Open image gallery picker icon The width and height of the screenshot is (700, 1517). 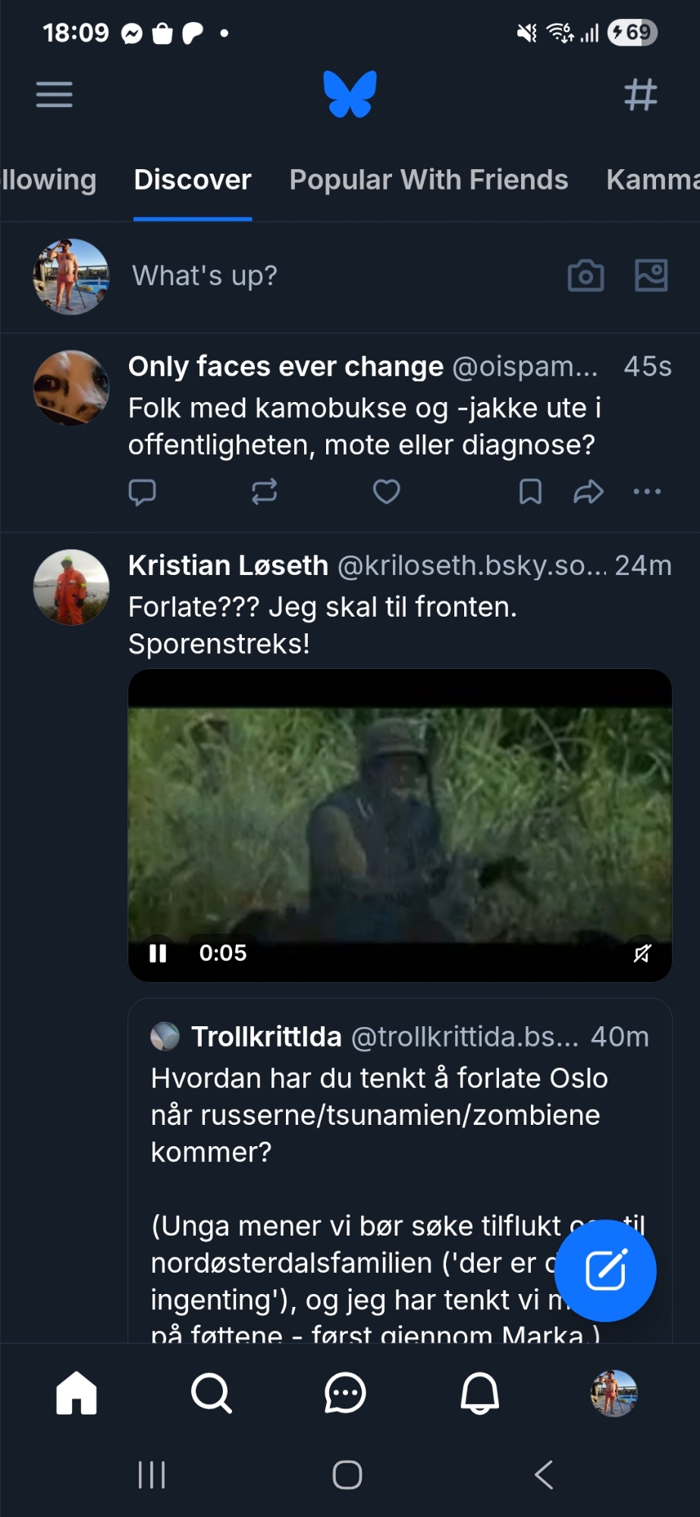pyautogui.click(x=651, y=275)
